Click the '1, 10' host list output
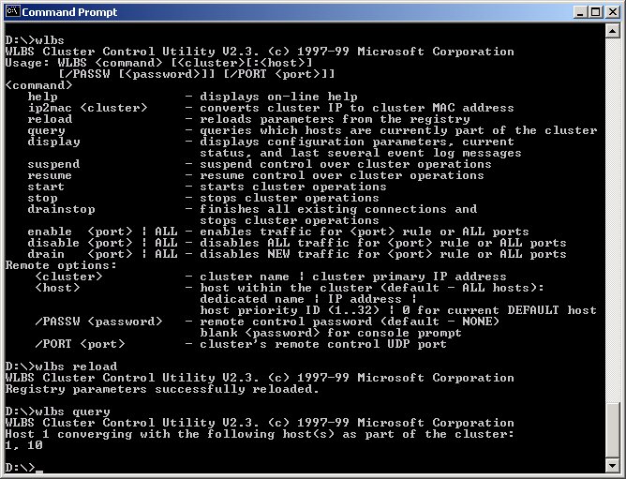Screen dimensions: 626x479 coord(24,445)
